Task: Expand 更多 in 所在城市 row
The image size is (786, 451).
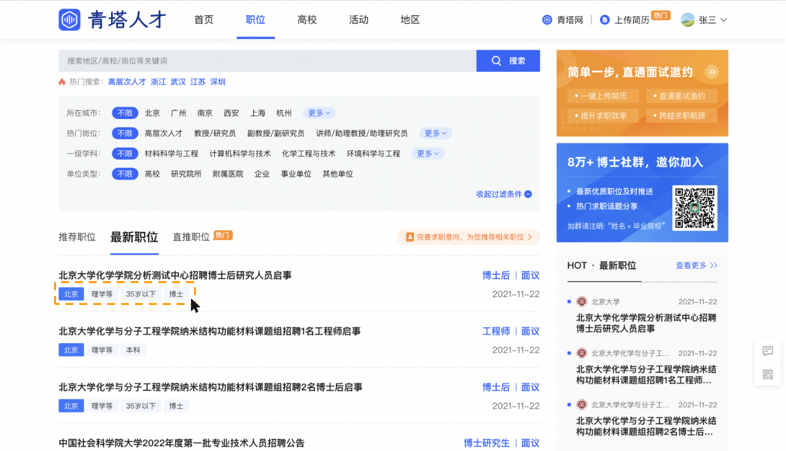Action: [319, 113]
